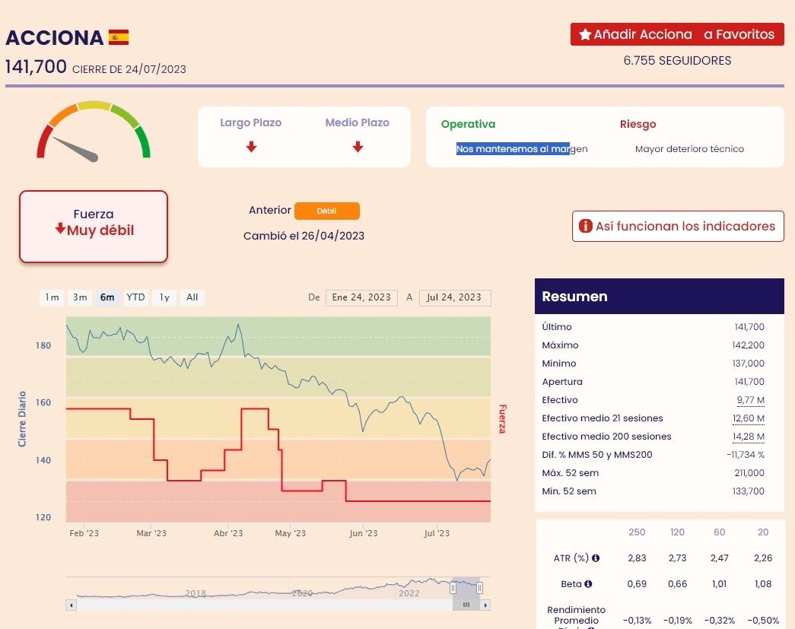Viewport: 795px width, 629px height.
Task: Show the 1y chart range
Action: 164,297
